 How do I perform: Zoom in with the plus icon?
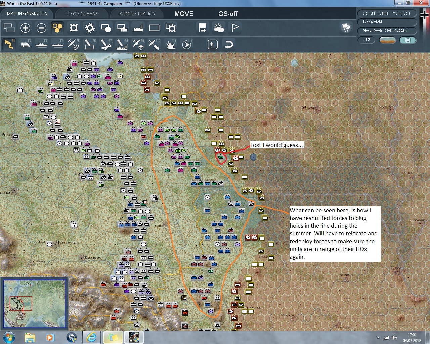(x=25, y=28)
